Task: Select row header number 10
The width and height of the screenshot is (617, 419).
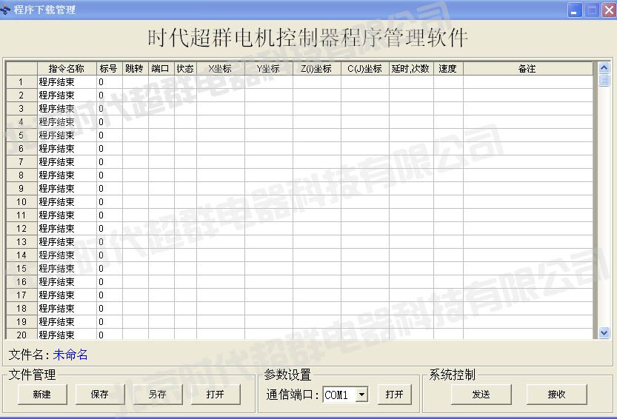Action: (x=21, y=202)
